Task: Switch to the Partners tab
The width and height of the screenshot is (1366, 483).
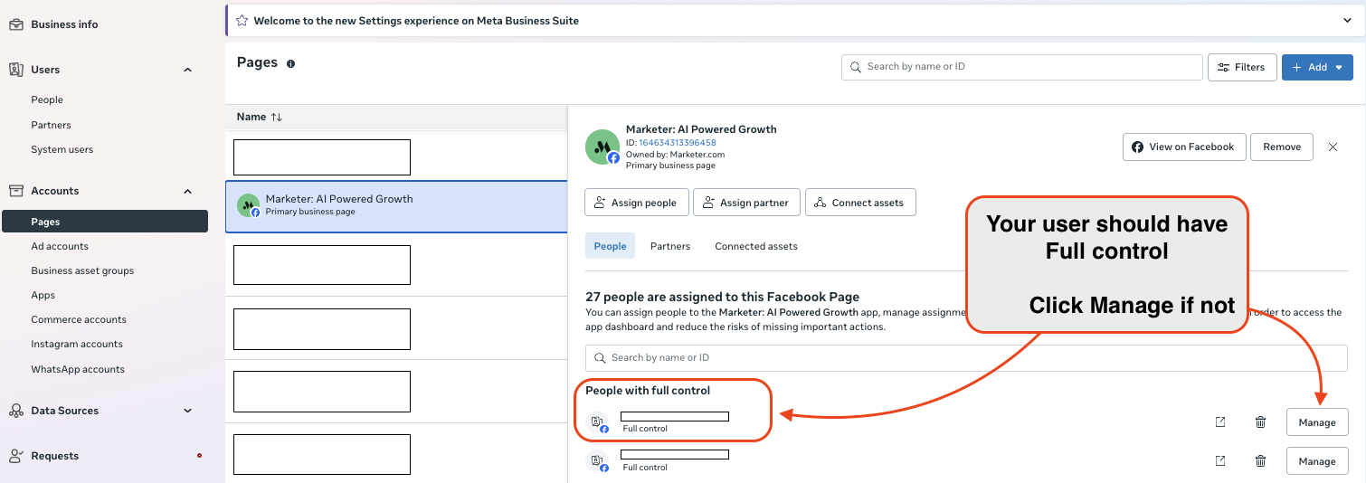Action: [x=670, y=246]
